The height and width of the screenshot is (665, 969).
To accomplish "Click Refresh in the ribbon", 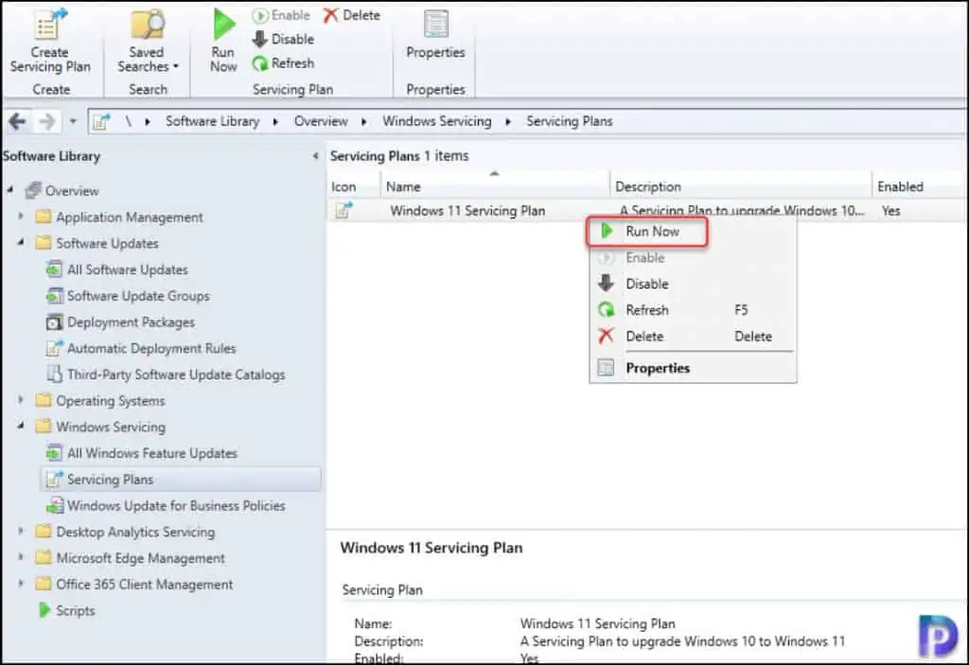I will pos(284,63).
